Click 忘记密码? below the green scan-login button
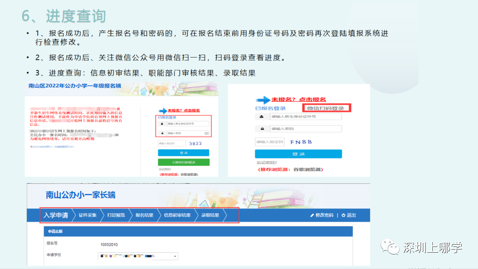This screenshot has width=478, height=269. tap(165, 169)
